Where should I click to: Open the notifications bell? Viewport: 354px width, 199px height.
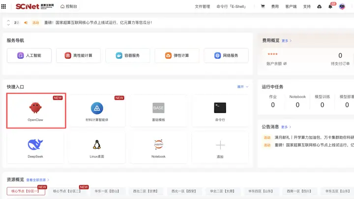tap(330, 7)
